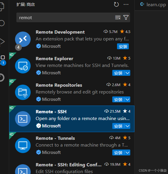
Task: Expand the install options dropdown for Remote - SSH
Action: (127, 126)
